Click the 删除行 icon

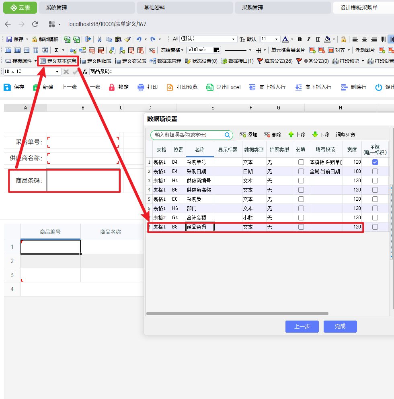344,87
